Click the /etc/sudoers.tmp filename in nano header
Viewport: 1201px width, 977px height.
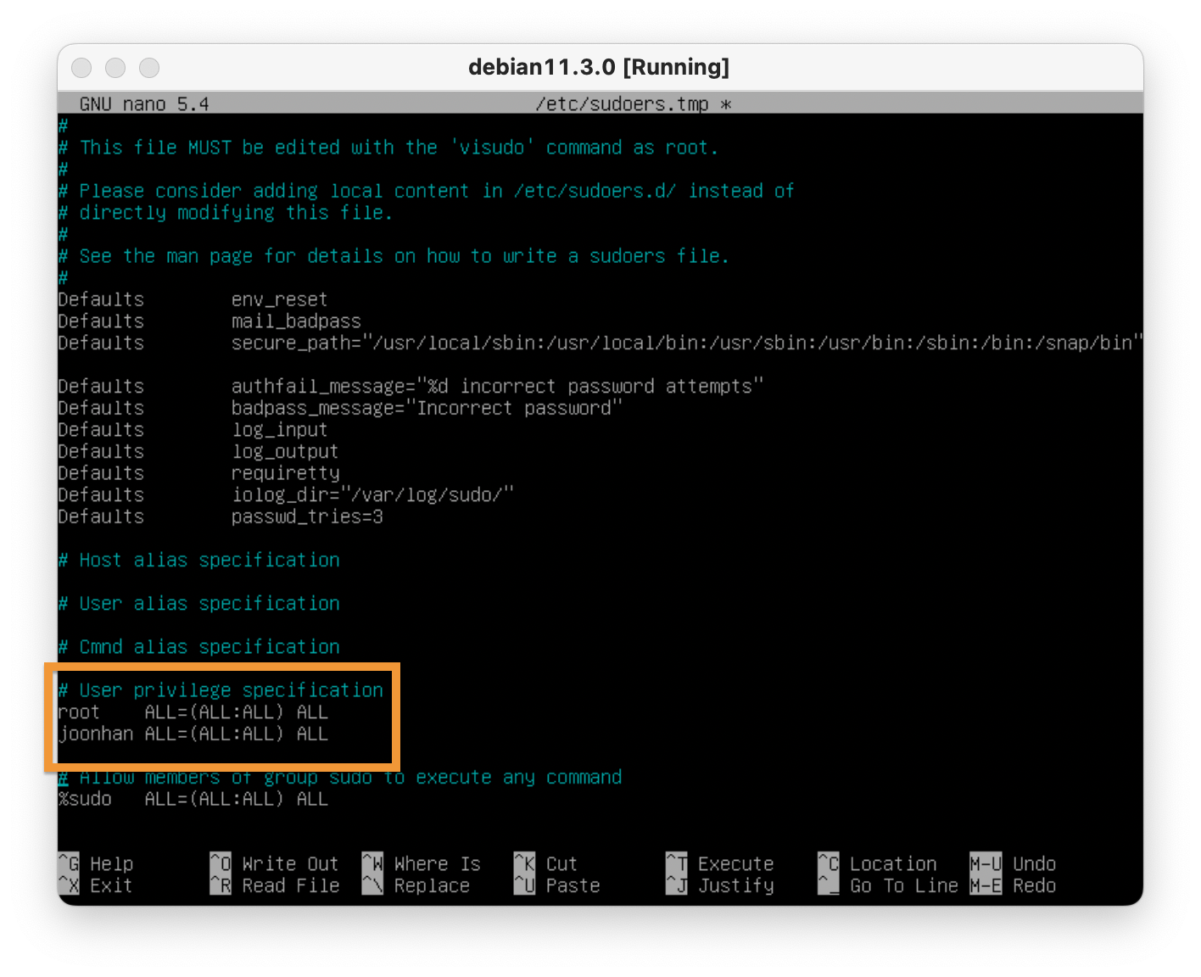click(622, 103)
